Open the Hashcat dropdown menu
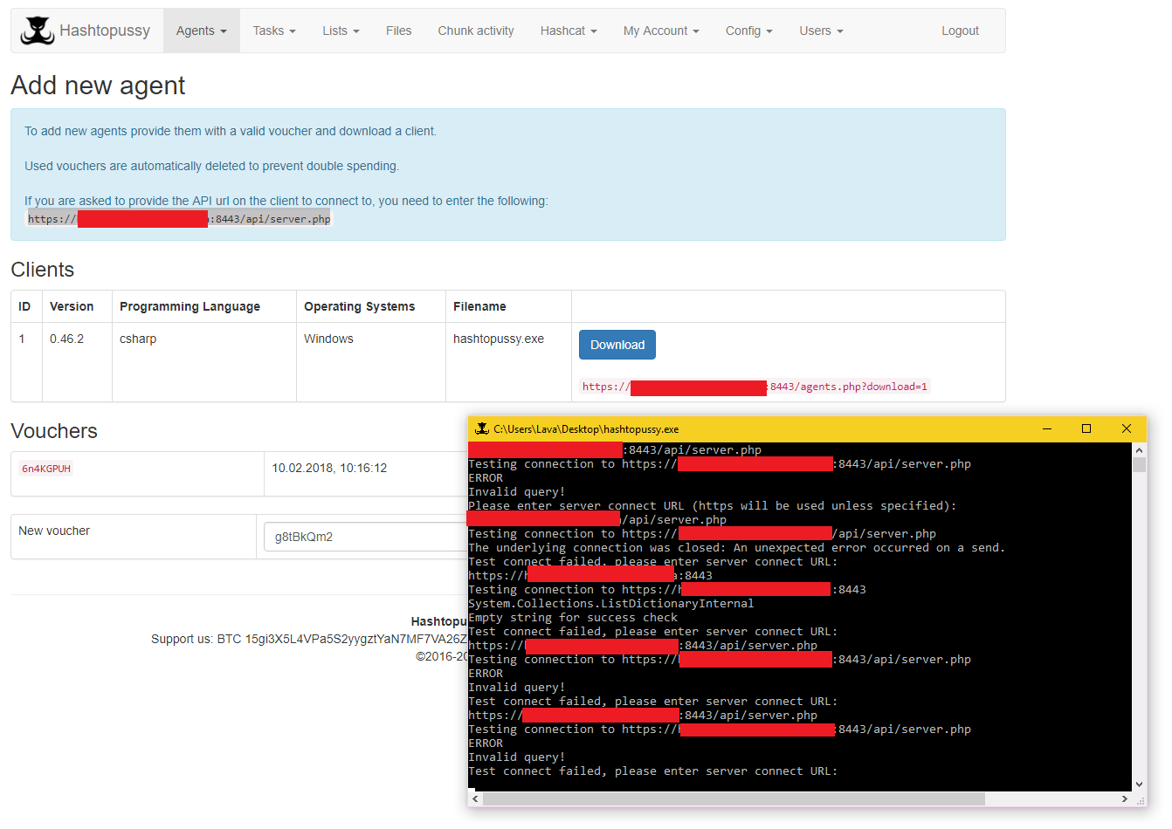 point(568,30)
